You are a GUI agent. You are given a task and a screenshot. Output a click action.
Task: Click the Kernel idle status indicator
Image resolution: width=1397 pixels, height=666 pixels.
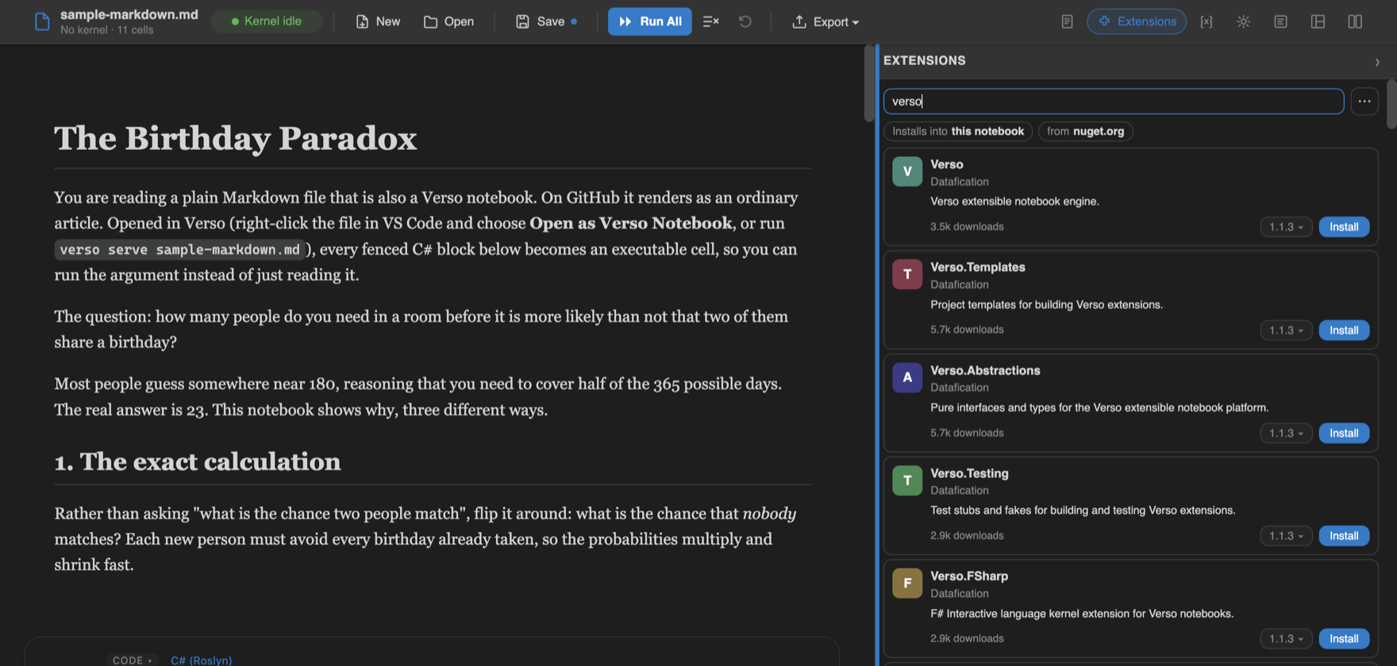[x=267, y=21]
